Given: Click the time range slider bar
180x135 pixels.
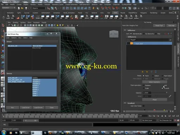Looking at the screenshot, I should 31,121.
